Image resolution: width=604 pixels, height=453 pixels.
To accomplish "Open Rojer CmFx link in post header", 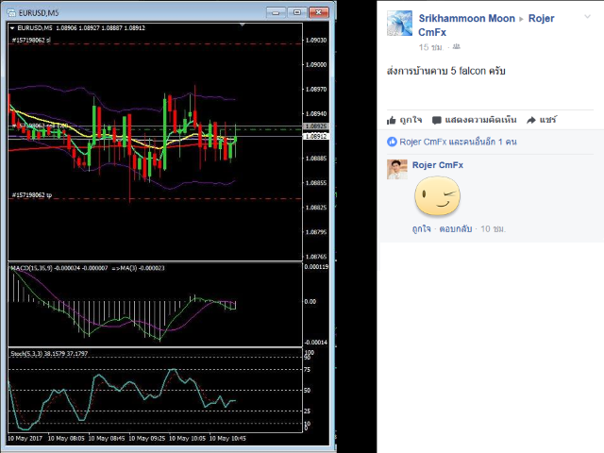I will pos(486,25).
